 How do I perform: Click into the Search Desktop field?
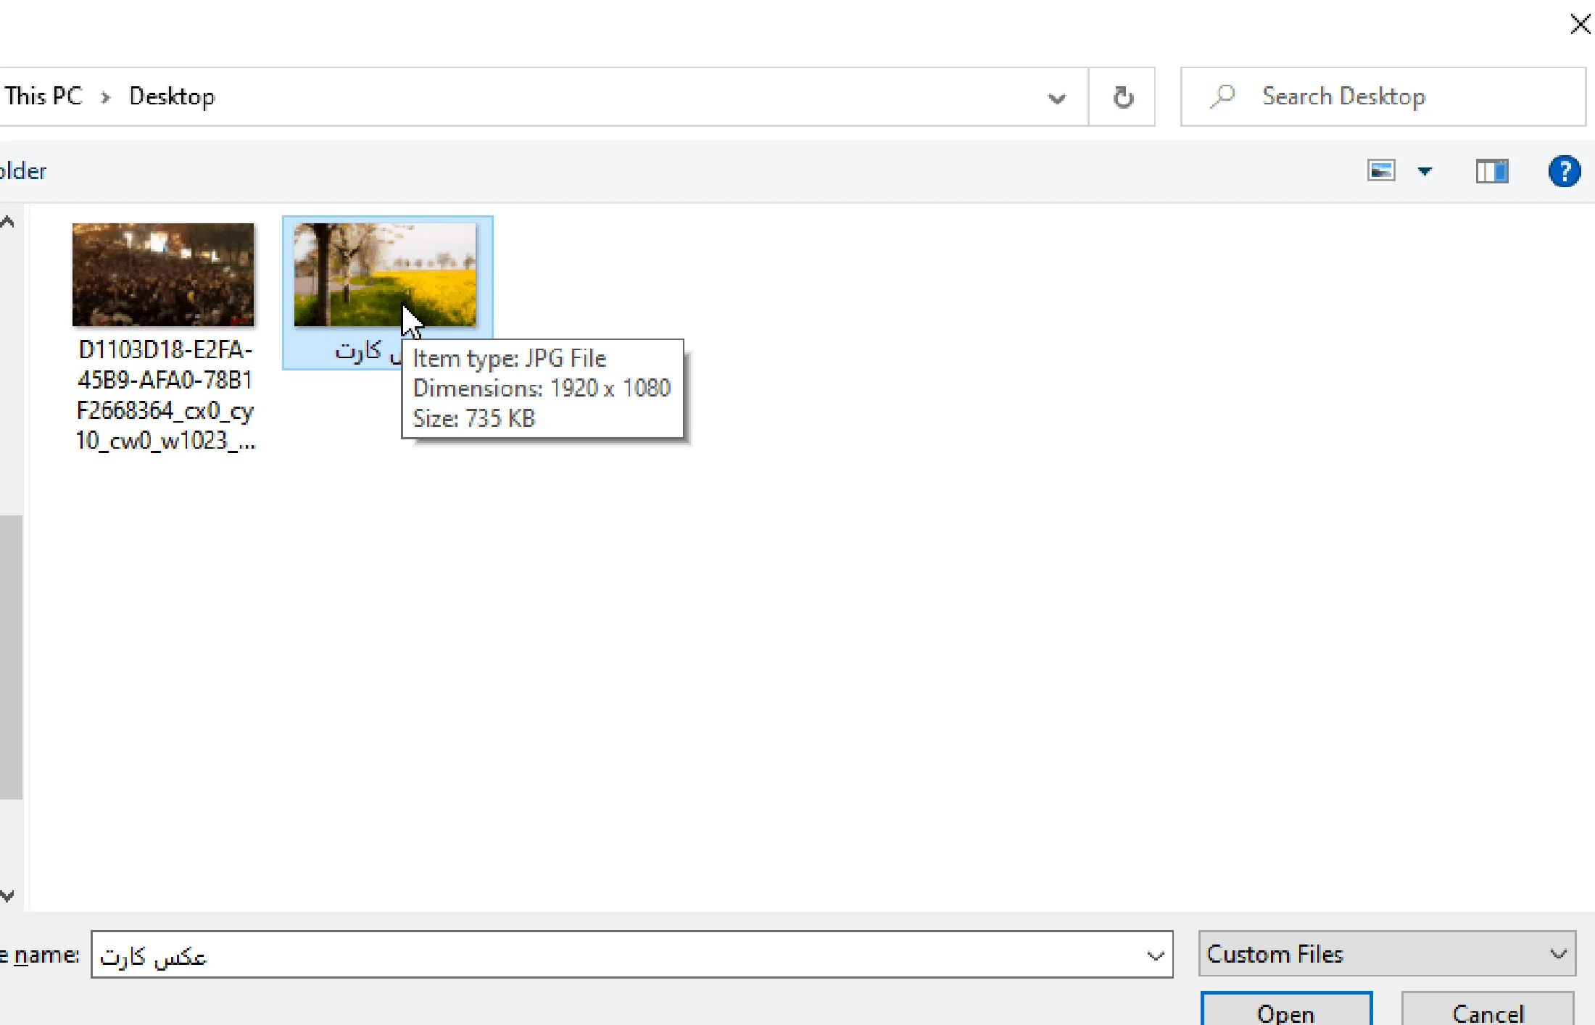(1383, 96)
